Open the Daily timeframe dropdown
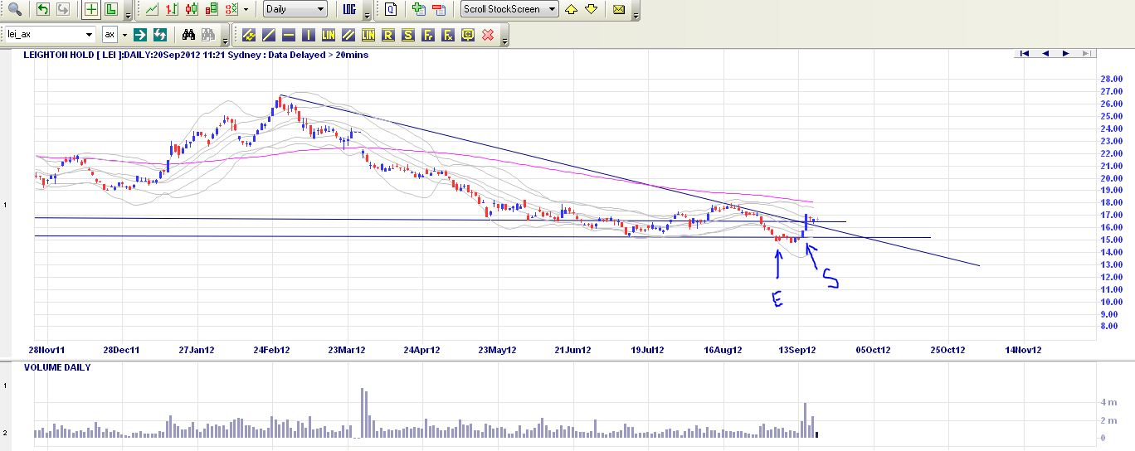The width and height of the screenshot is (1135, 451). click(295, 9)
